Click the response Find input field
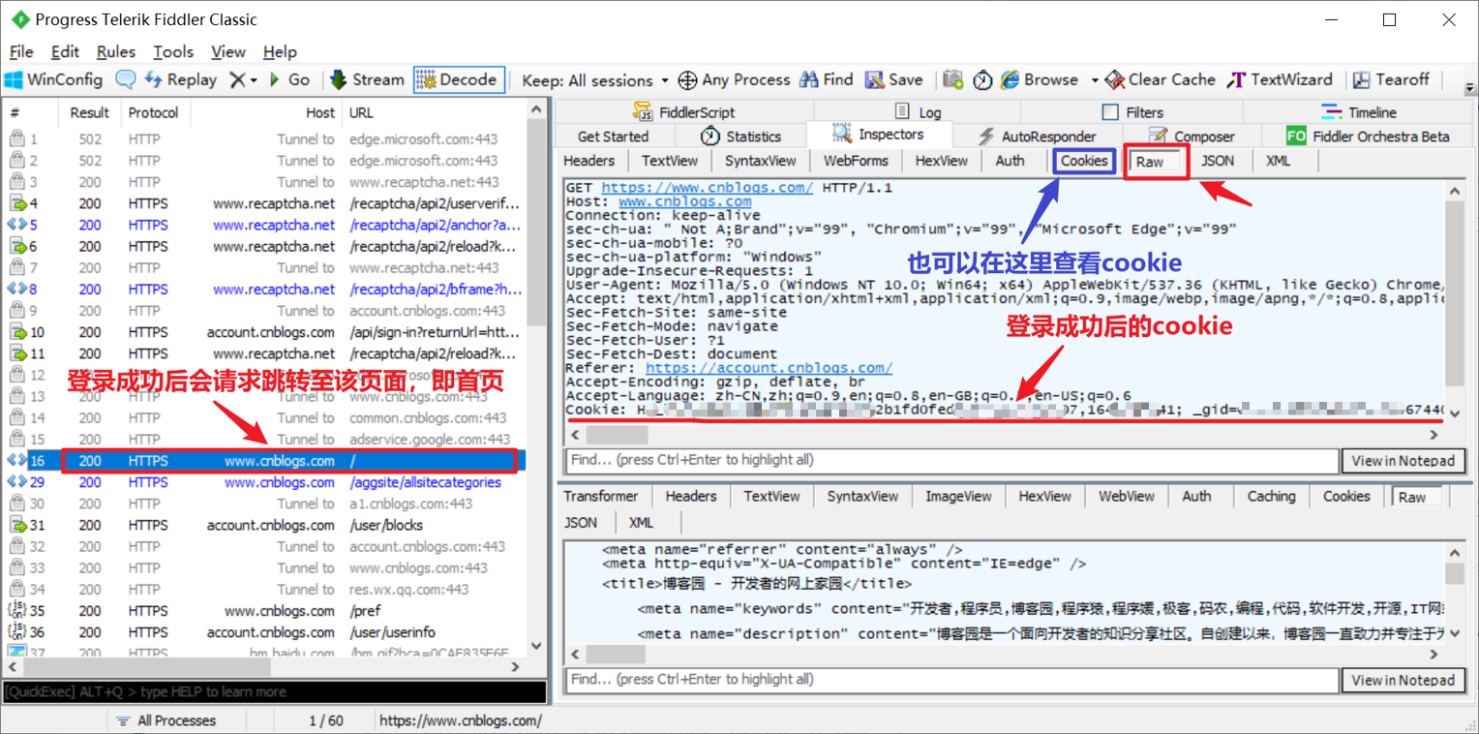The image size is (1479, 734). pyautogui.click(x=951, y=680)
